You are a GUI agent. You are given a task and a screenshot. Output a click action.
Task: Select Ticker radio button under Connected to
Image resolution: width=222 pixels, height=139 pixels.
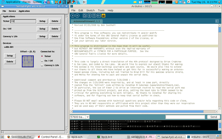(x=42, y=56)
